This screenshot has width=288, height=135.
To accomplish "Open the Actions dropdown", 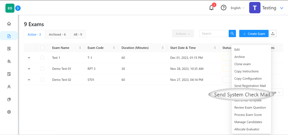I will (183, 34).
